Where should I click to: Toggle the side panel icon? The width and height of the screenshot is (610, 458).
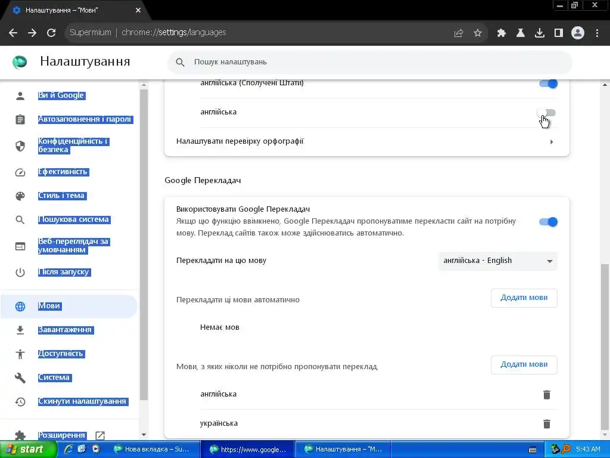[x=559, y=33]
